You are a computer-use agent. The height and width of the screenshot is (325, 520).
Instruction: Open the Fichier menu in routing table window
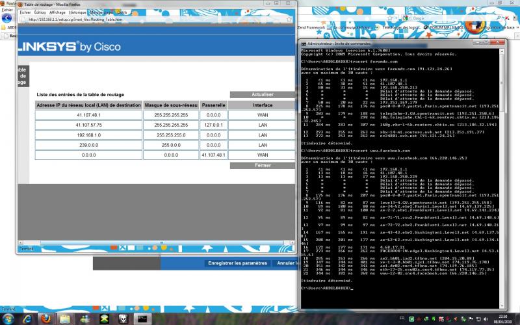(x=26, y=12)
